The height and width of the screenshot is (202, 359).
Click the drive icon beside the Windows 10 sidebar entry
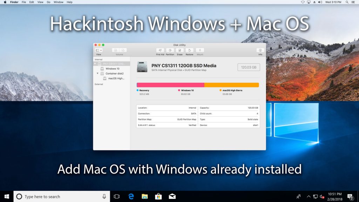click(x=102, y=69)
